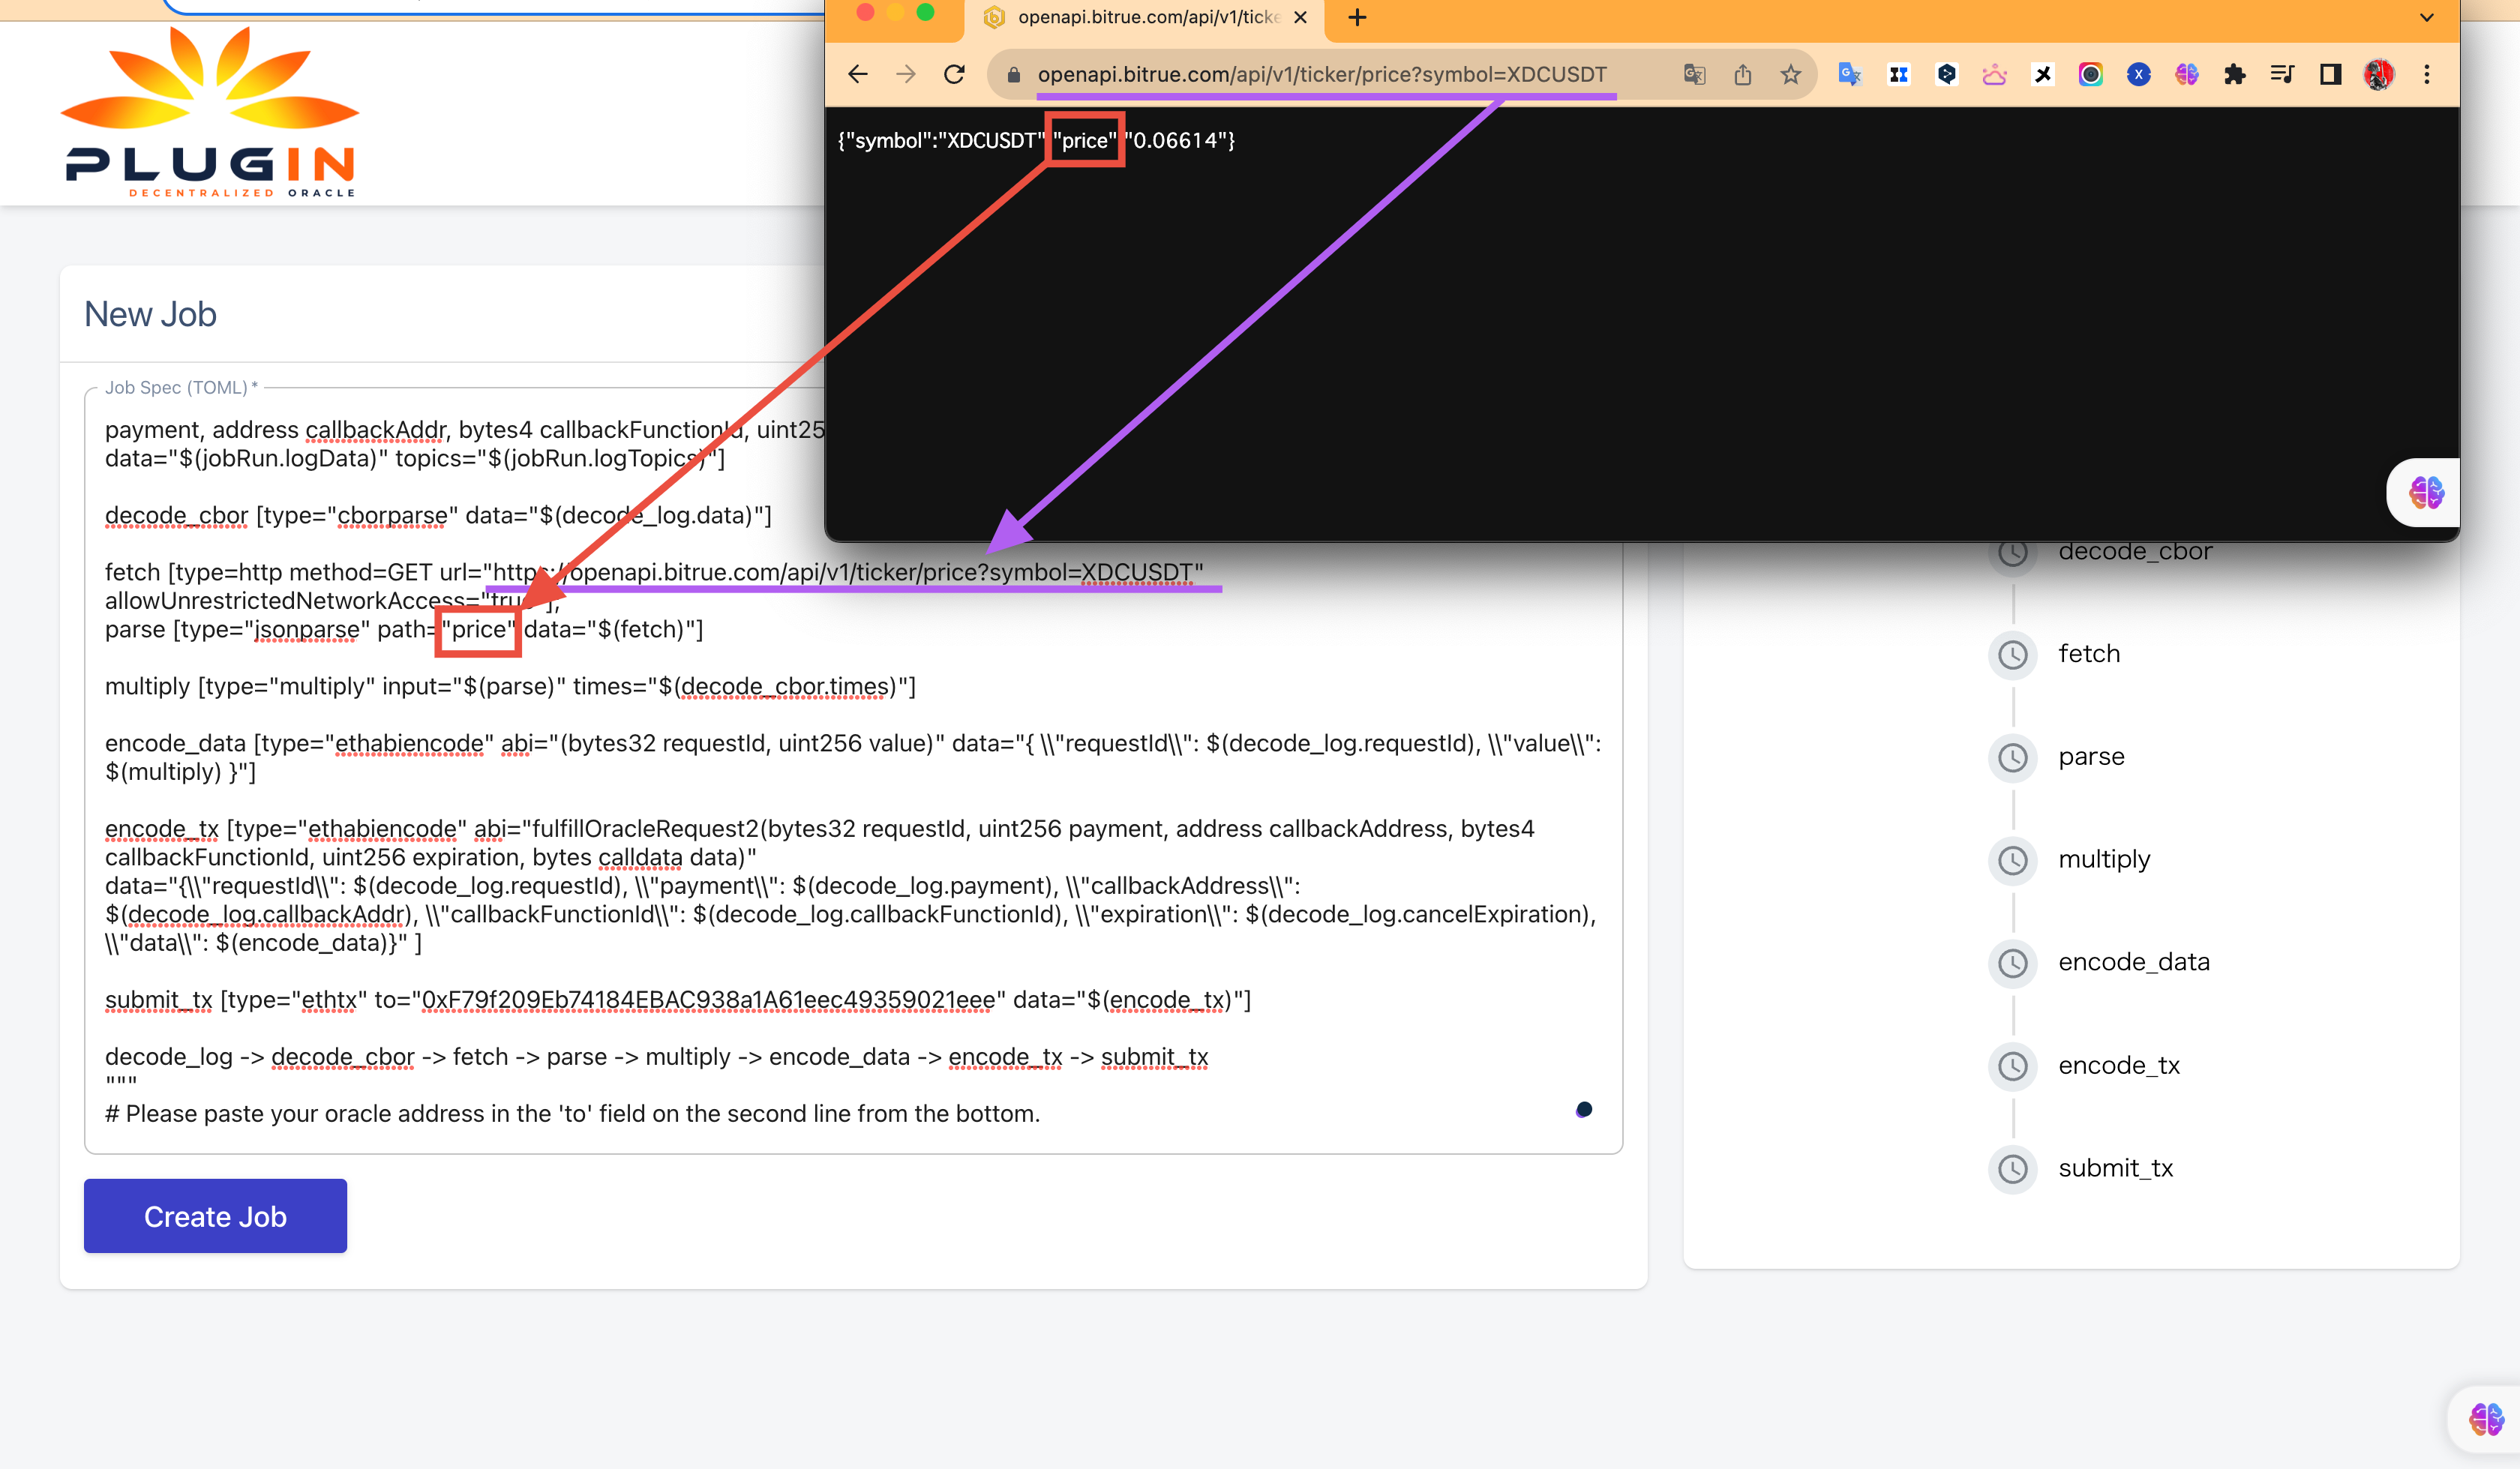This screenshot has width=2520, height=1469.
Task: Open Chrome's three-dot menu
Action: coord(2426,74)
